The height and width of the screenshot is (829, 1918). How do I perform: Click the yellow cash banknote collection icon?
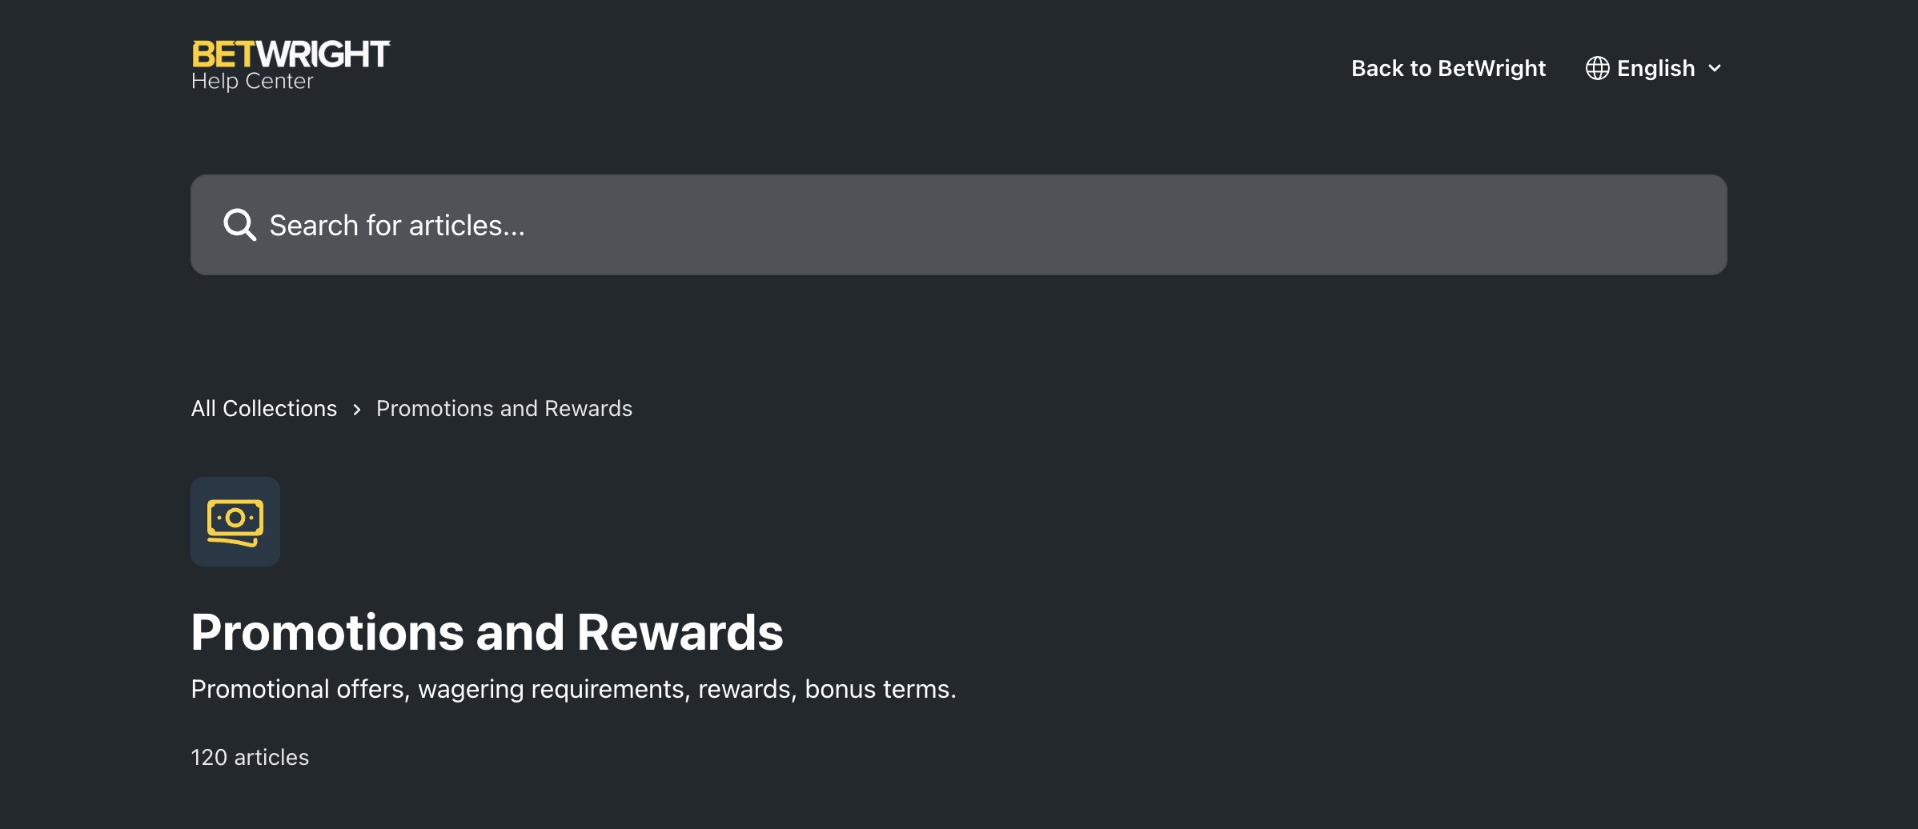(235, 522)
